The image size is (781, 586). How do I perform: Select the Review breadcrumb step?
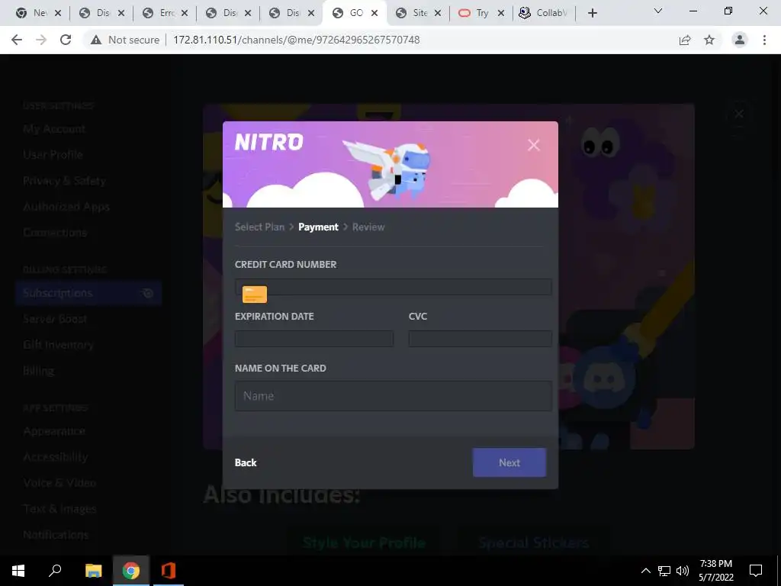[x=368, y=227]
